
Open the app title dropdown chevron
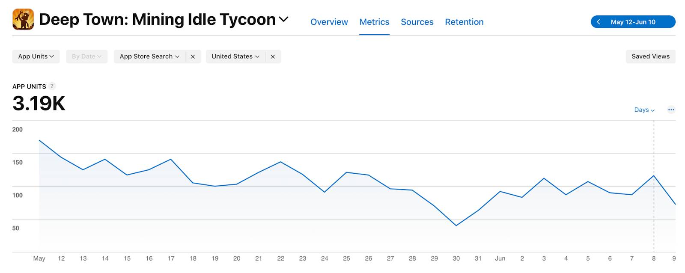click(x=283, y=19)
